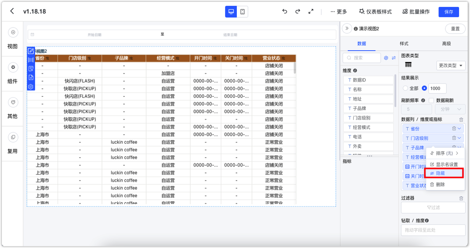The image size is (470, 248).
Task: Click the grid dots icon on the widget toolbar
Action: 31,60
